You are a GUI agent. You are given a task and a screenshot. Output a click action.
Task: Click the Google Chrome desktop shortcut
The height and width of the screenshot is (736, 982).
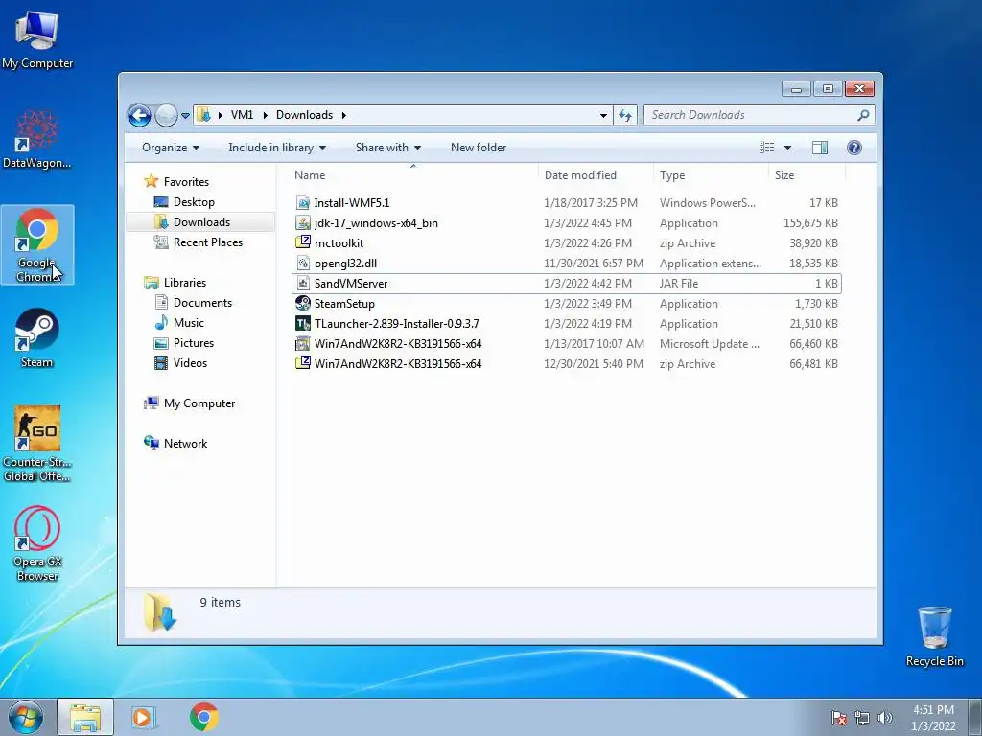point(37,245)
